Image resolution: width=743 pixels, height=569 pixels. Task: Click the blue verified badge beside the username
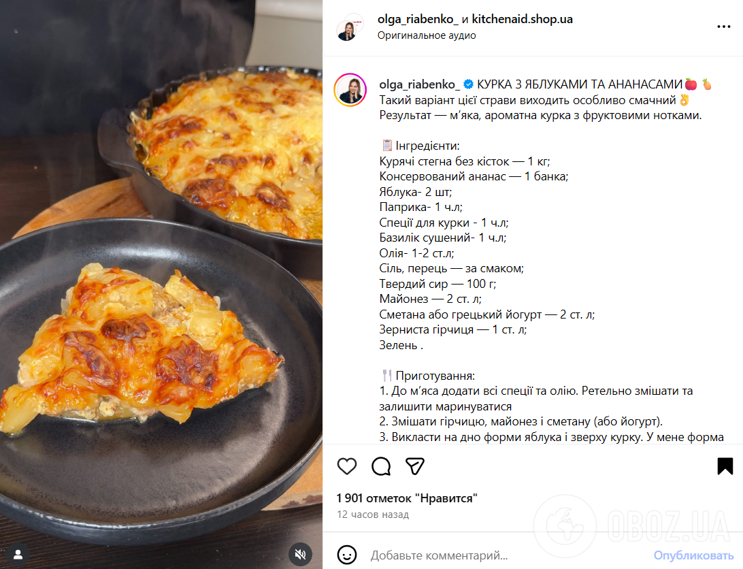[x=468, y=84]
